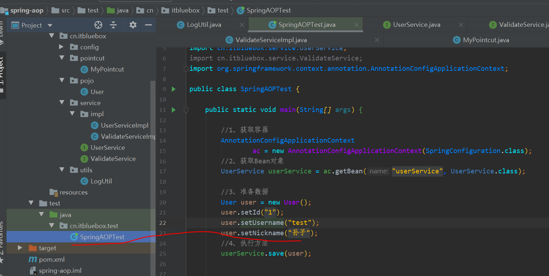Open UserService interface in tree

[x=107, y=148]
